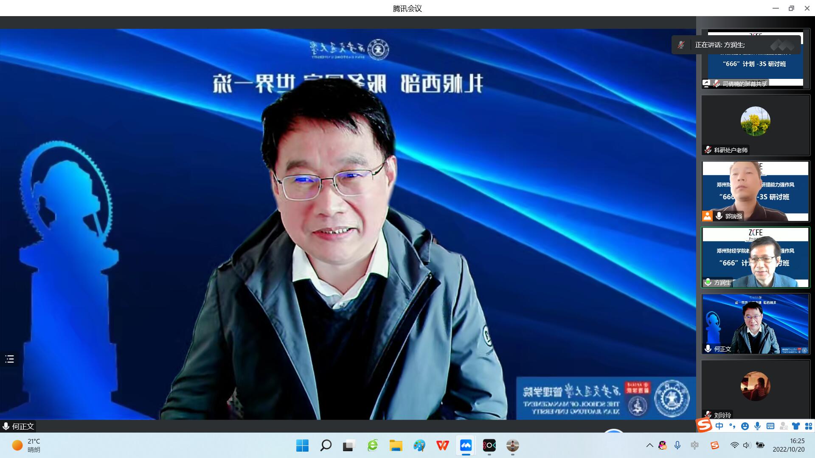Open Sogou skin shirt icon
The image size is (815, 458).
[796, 426]
